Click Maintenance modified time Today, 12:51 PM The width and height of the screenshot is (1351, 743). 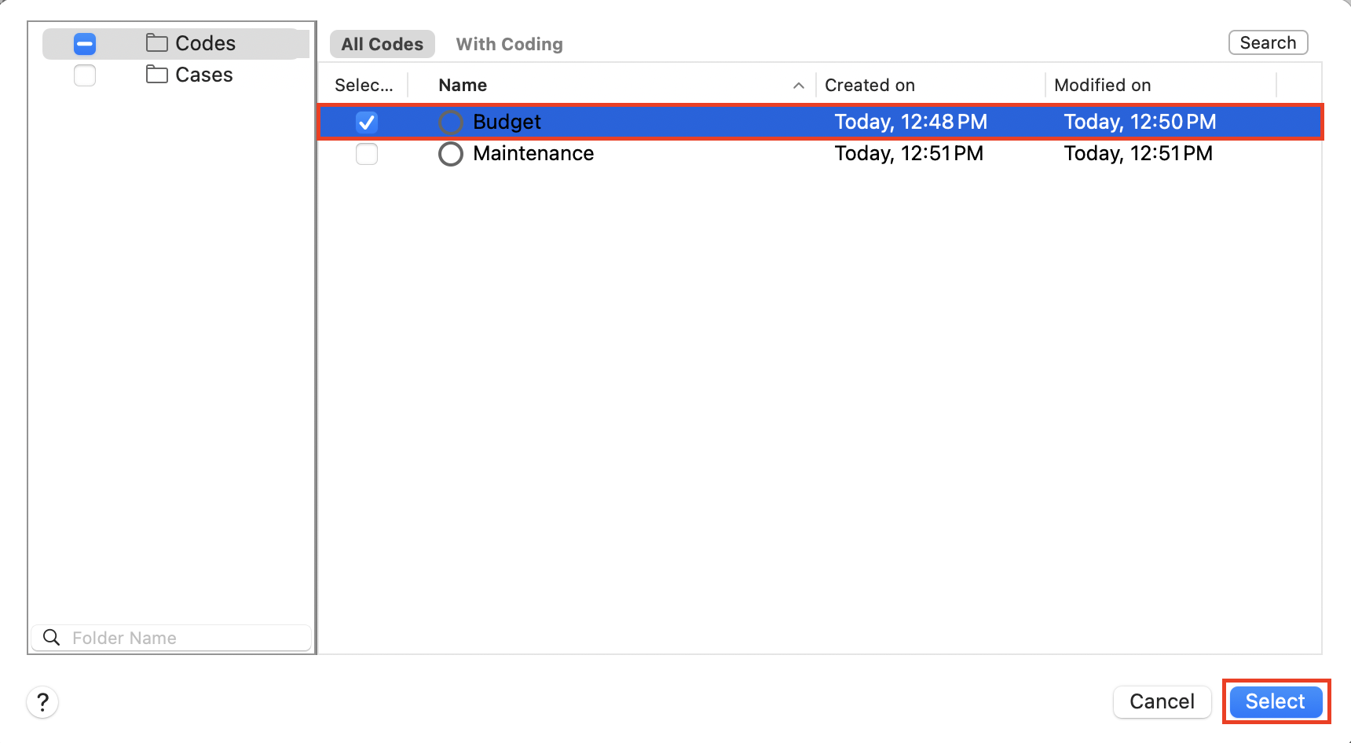tap(1138, 153)
